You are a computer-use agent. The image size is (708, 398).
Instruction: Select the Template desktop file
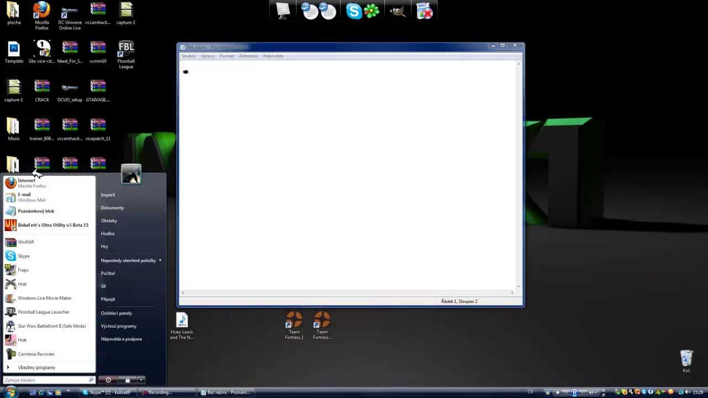coord(14,52)
